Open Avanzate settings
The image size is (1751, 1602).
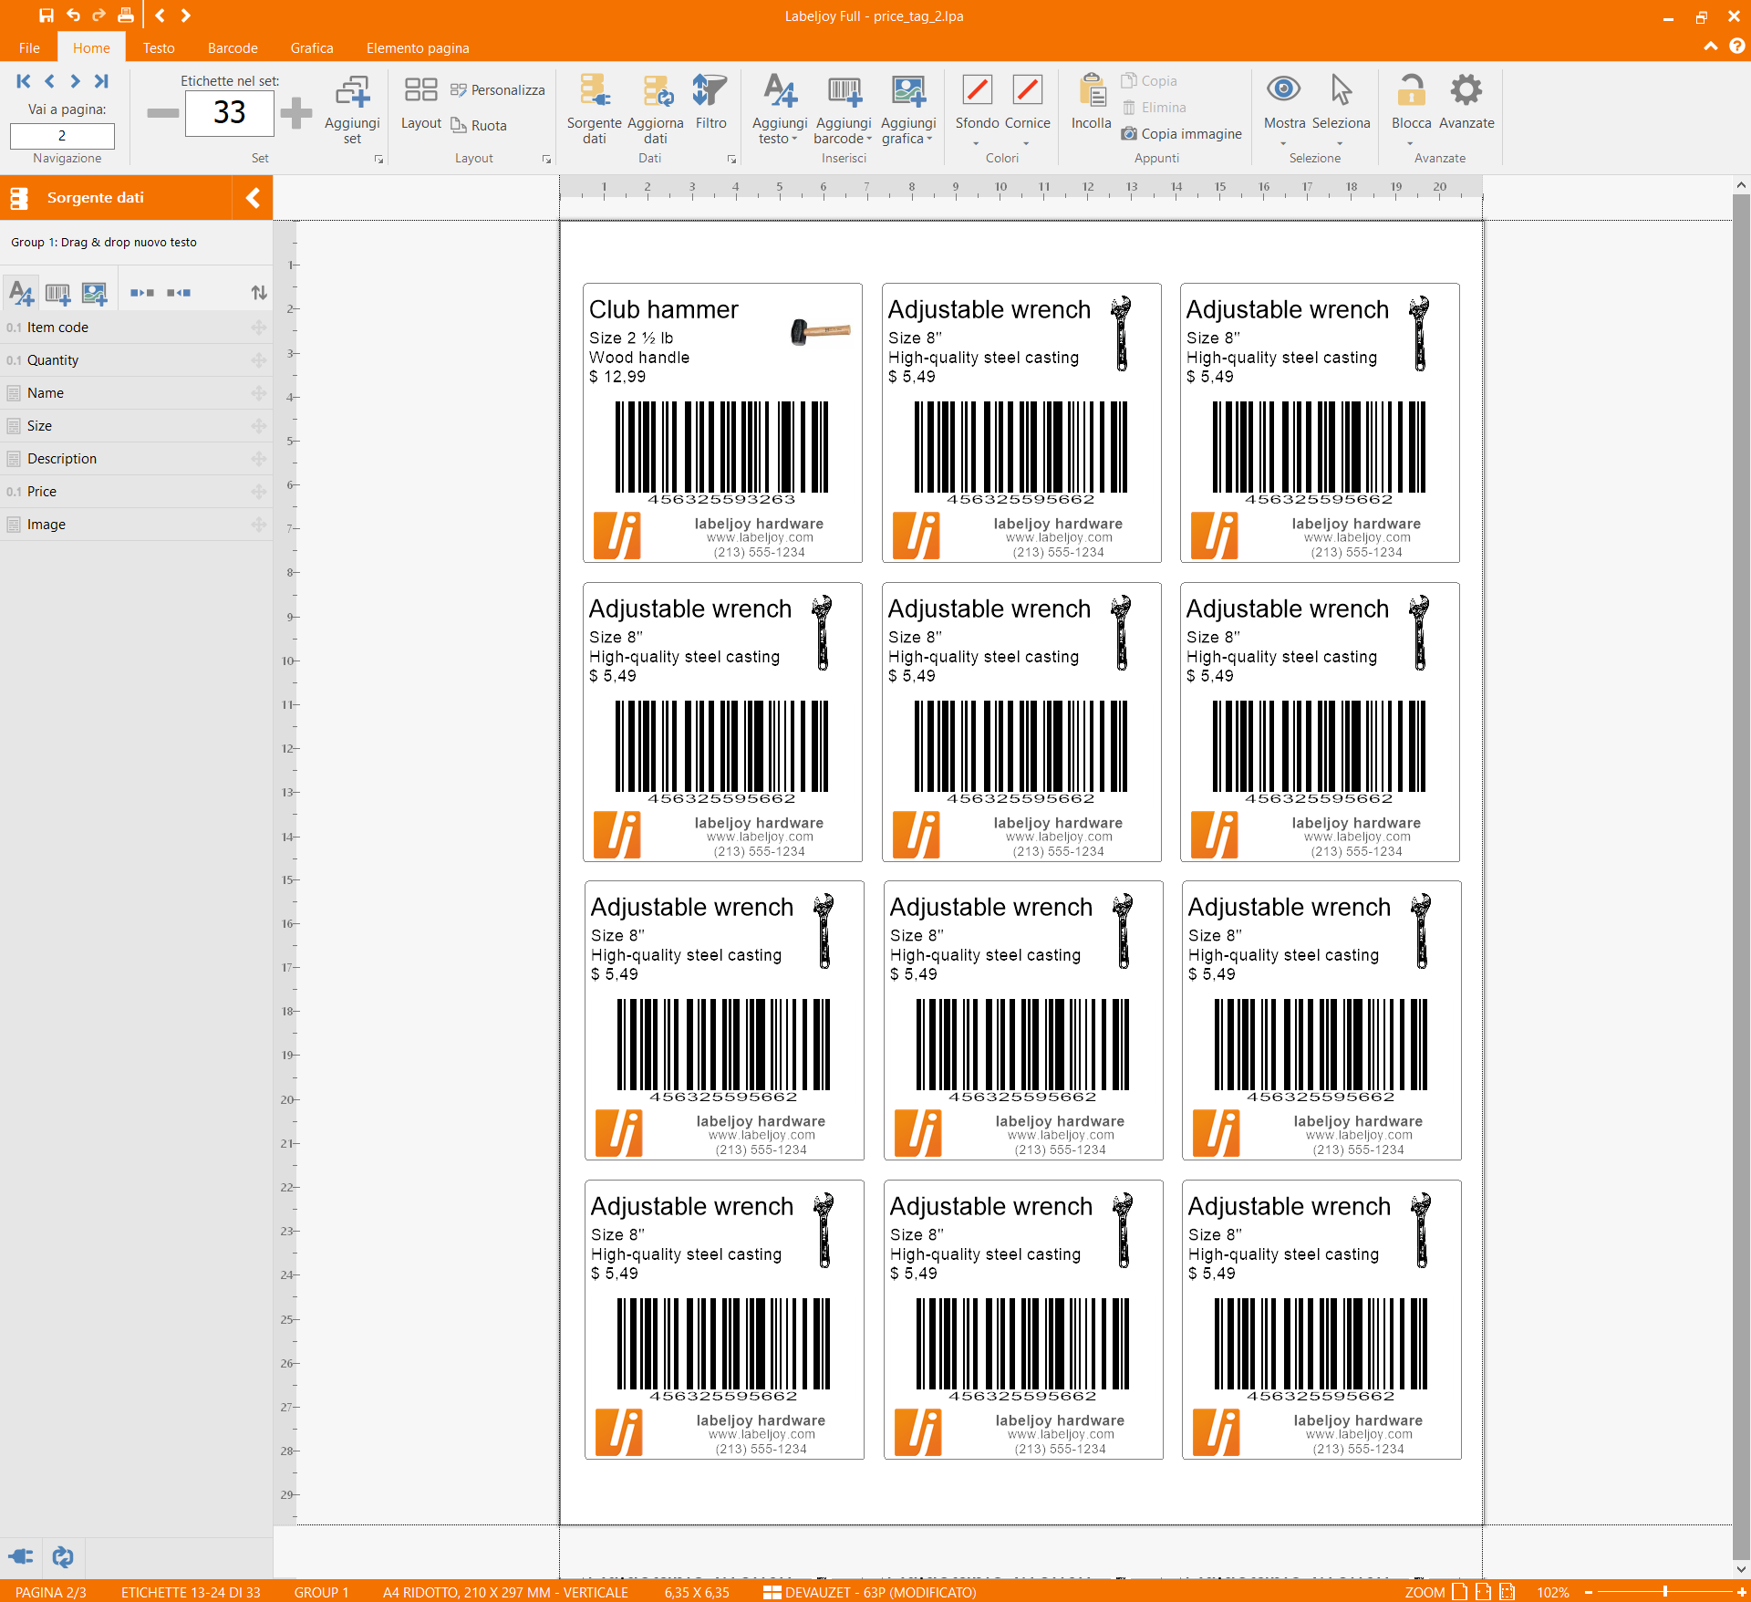pyautogui.click(x=1466, y=102)
